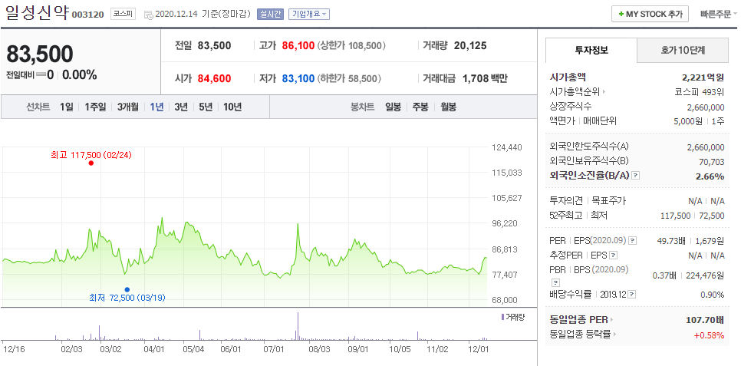
Task: Switch to the 호가10단계 tab
Action: pyautogui.click(x=683, y=50)
